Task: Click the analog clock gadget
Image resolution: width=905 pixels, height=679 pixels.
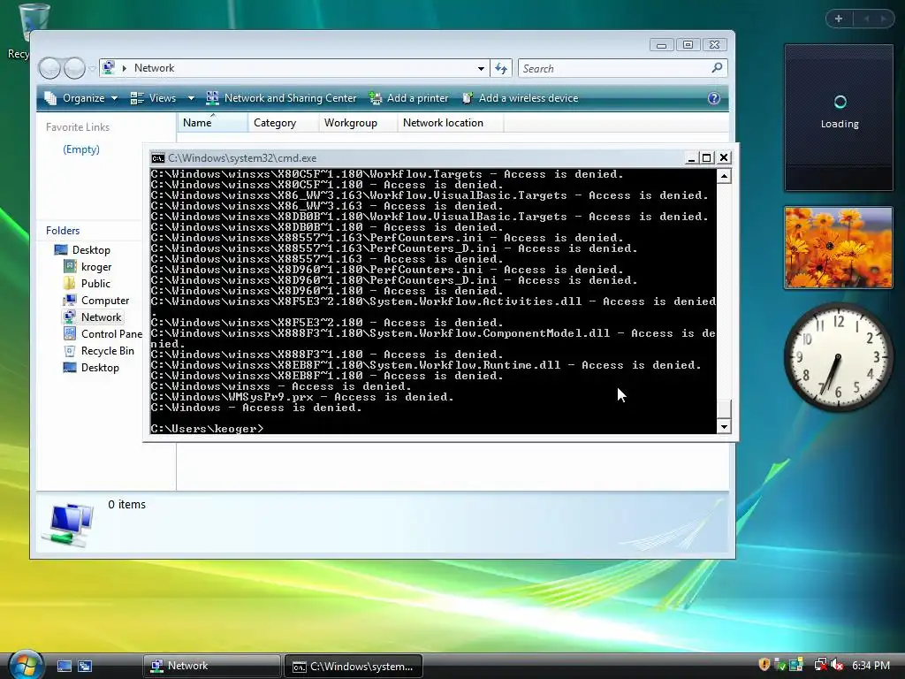Action: [x=839, y=357]
